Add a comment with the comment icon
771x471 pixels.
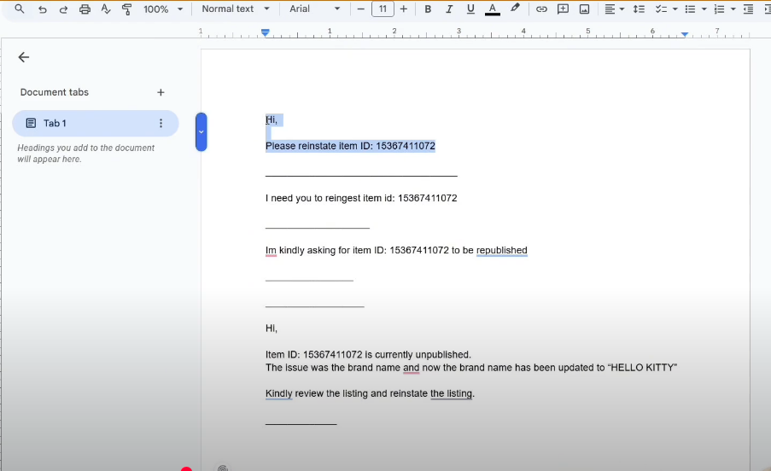[563, 9]
